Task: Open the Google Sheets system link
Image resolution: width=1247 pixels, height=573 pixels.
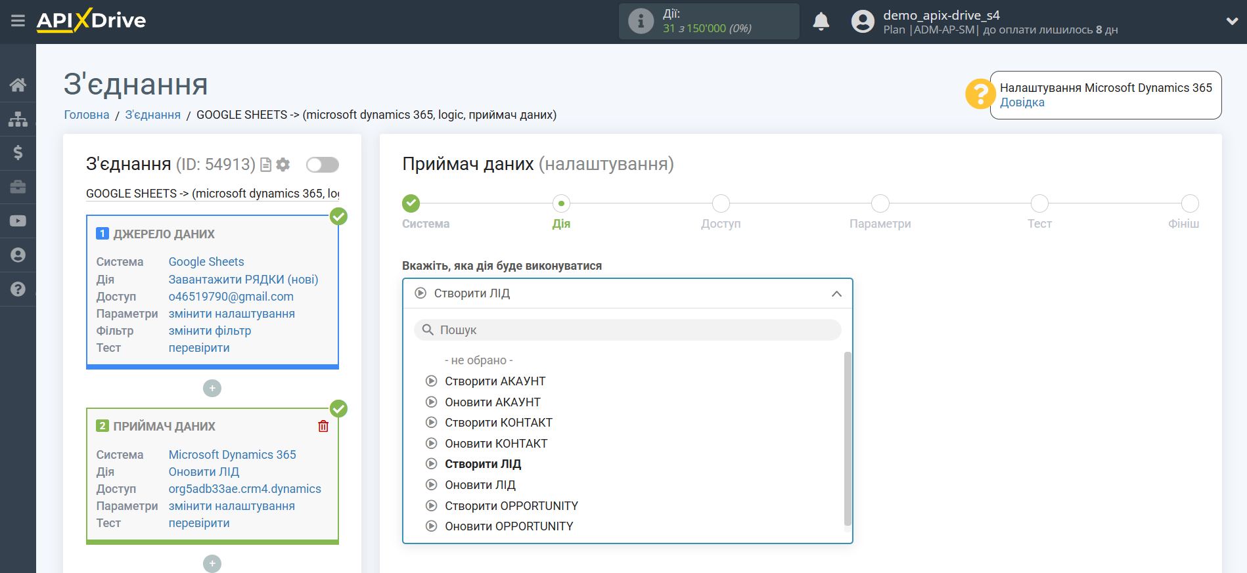Action: coord(206,262)
